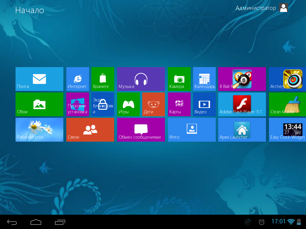
Task: Click the user avatar picture
Action: pyautogui.click(x=284, y=8)
